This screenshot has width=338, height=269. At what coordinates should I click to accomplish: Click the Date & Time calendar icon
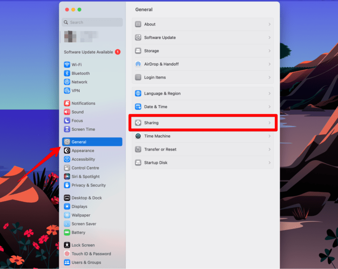click(138, 107)
